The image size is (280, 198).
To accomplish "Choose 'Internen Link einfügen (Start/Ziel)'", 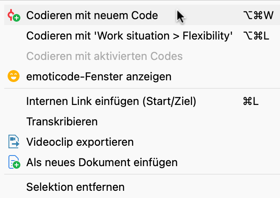I will tap(111, 101).
